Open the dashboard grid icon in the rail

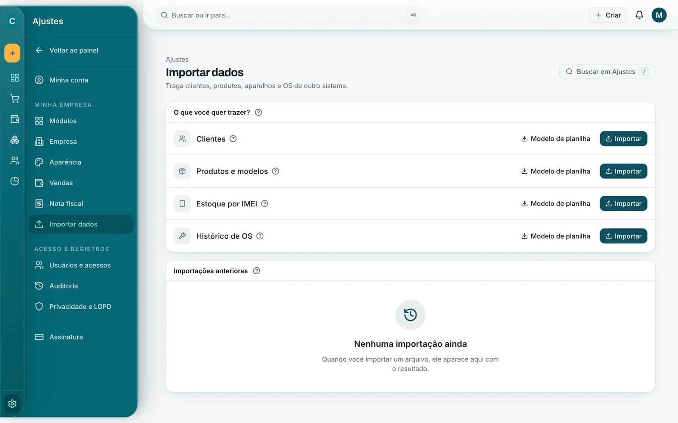coord(15,77)
